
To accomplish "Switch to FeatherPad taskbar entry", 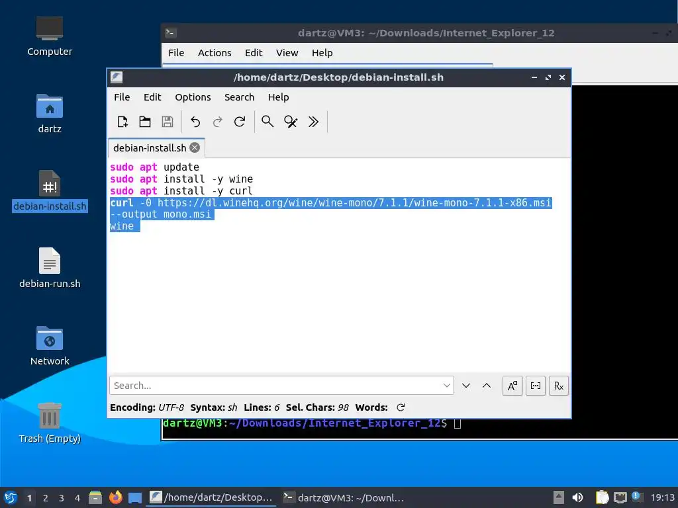I will (211, 497).
